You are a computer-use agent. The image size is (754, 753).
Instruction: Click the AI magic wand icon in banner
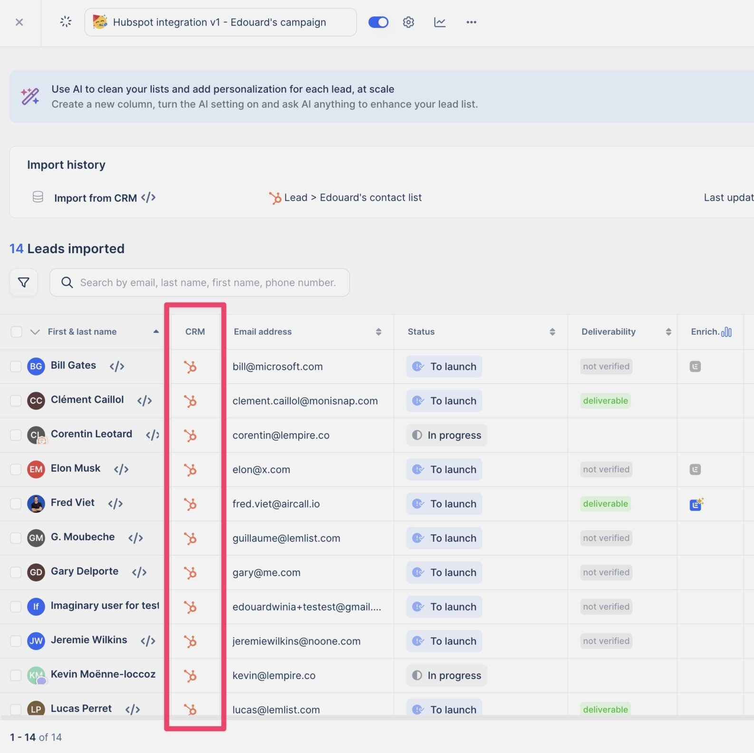tap(30, 96)
